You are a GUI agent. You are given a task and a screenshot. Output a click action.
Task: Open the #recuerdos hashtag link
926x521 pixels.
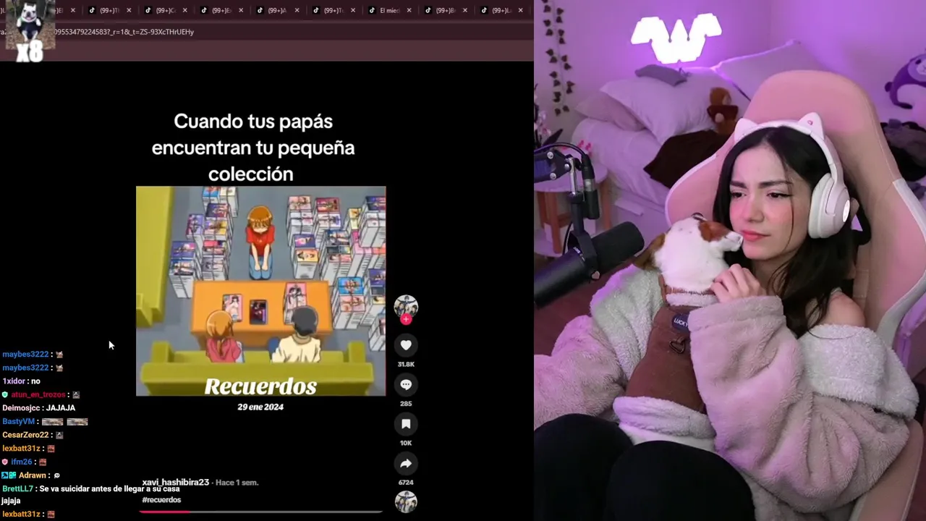[x=161, y=500]
